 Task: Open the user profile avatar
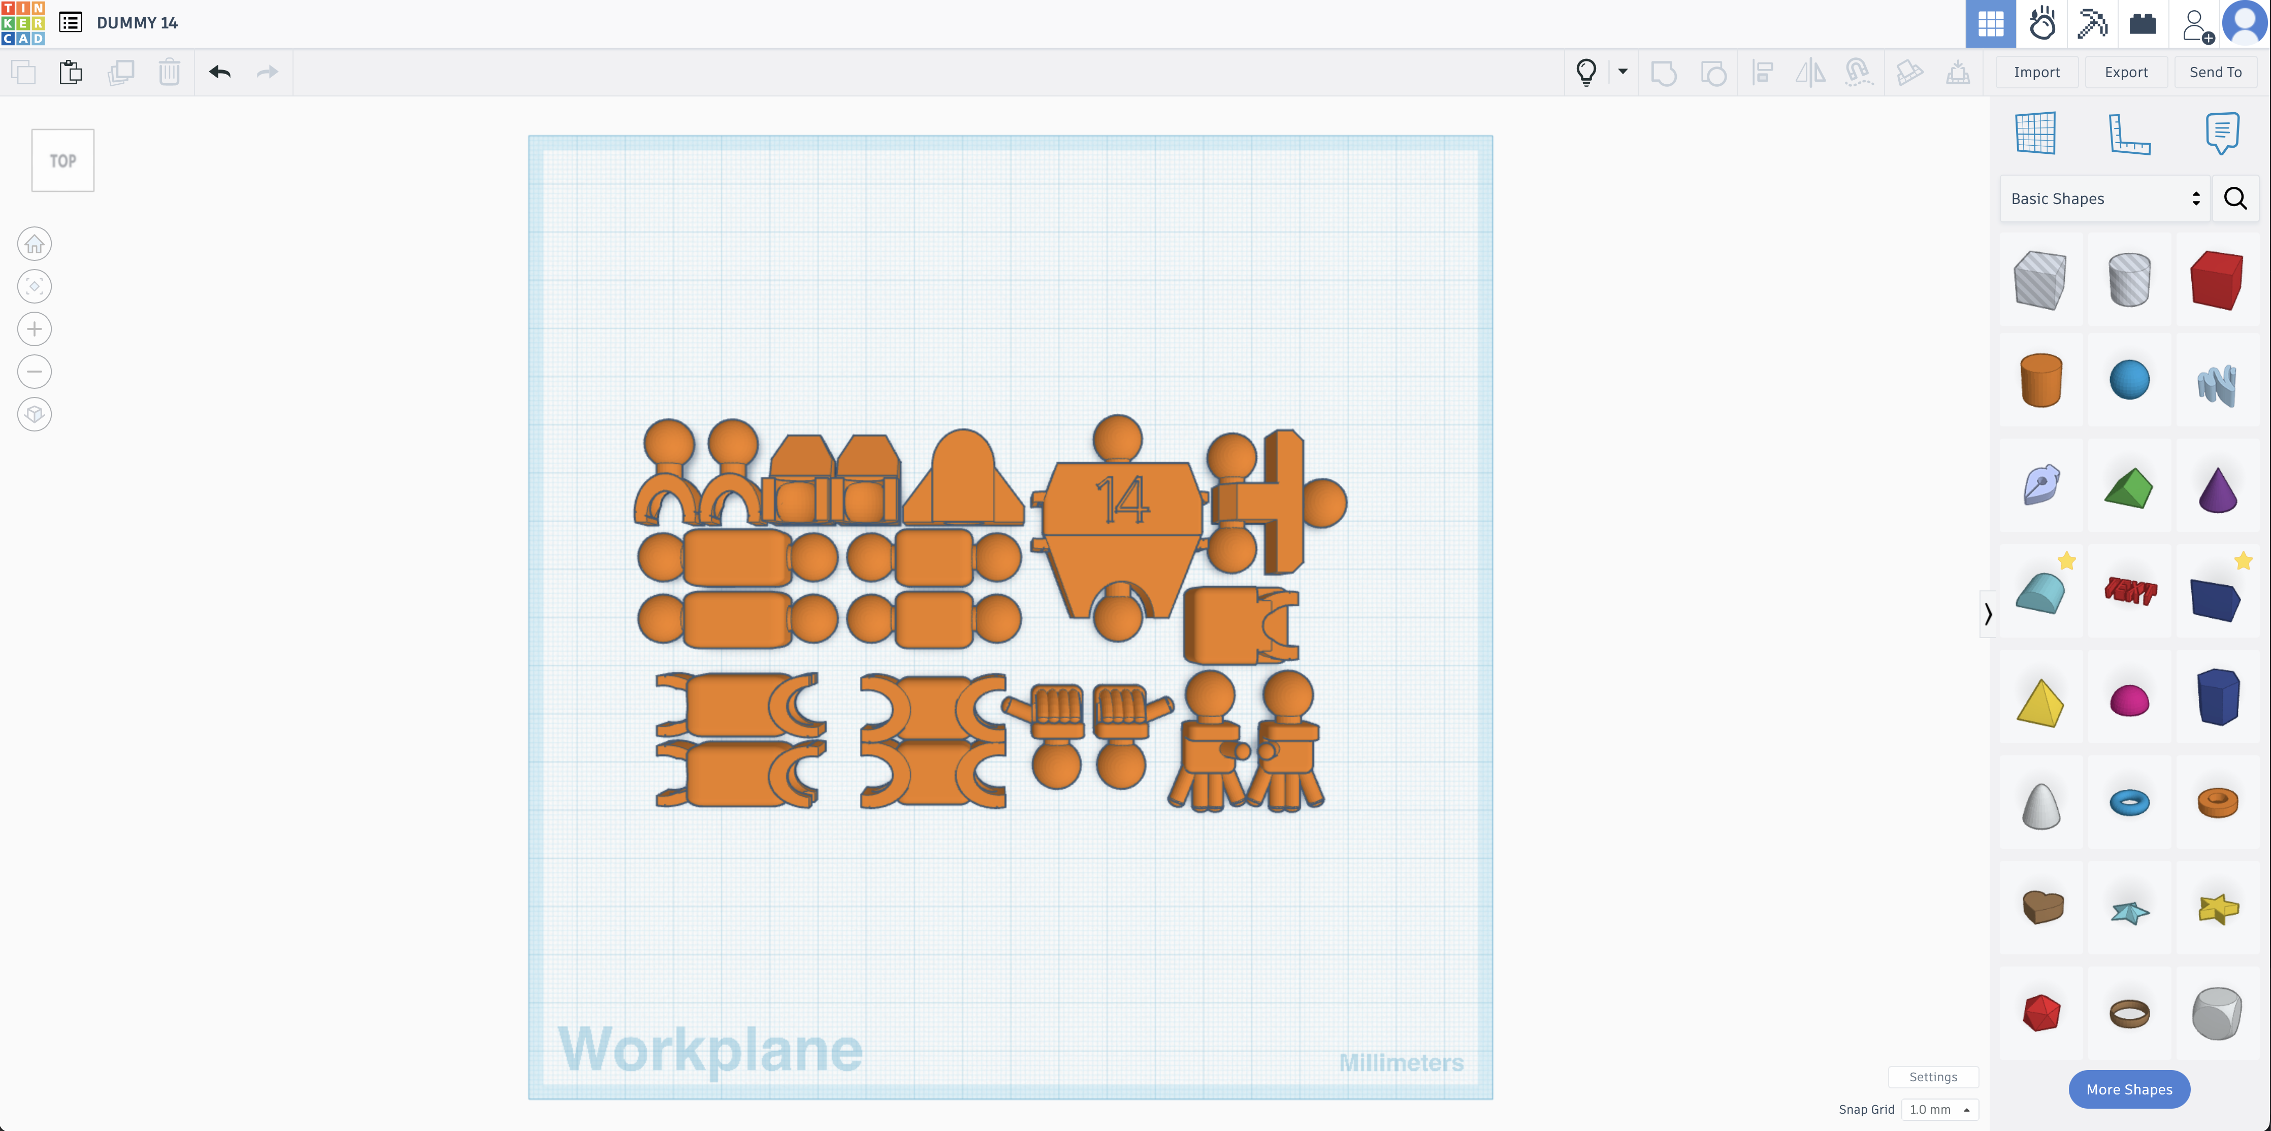tap(2244, 23)
